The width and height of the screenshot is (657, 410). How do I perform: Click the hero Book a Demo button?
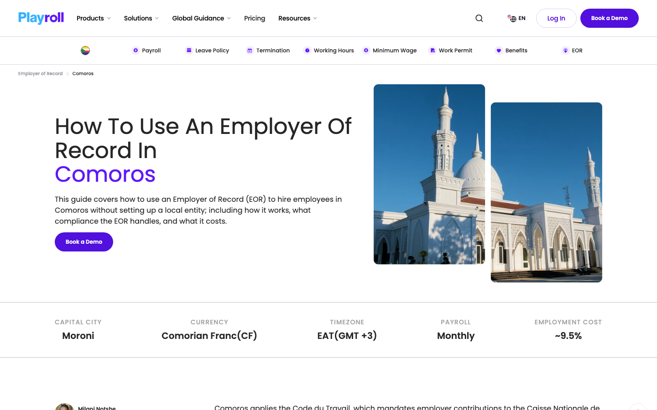(84, 242)
